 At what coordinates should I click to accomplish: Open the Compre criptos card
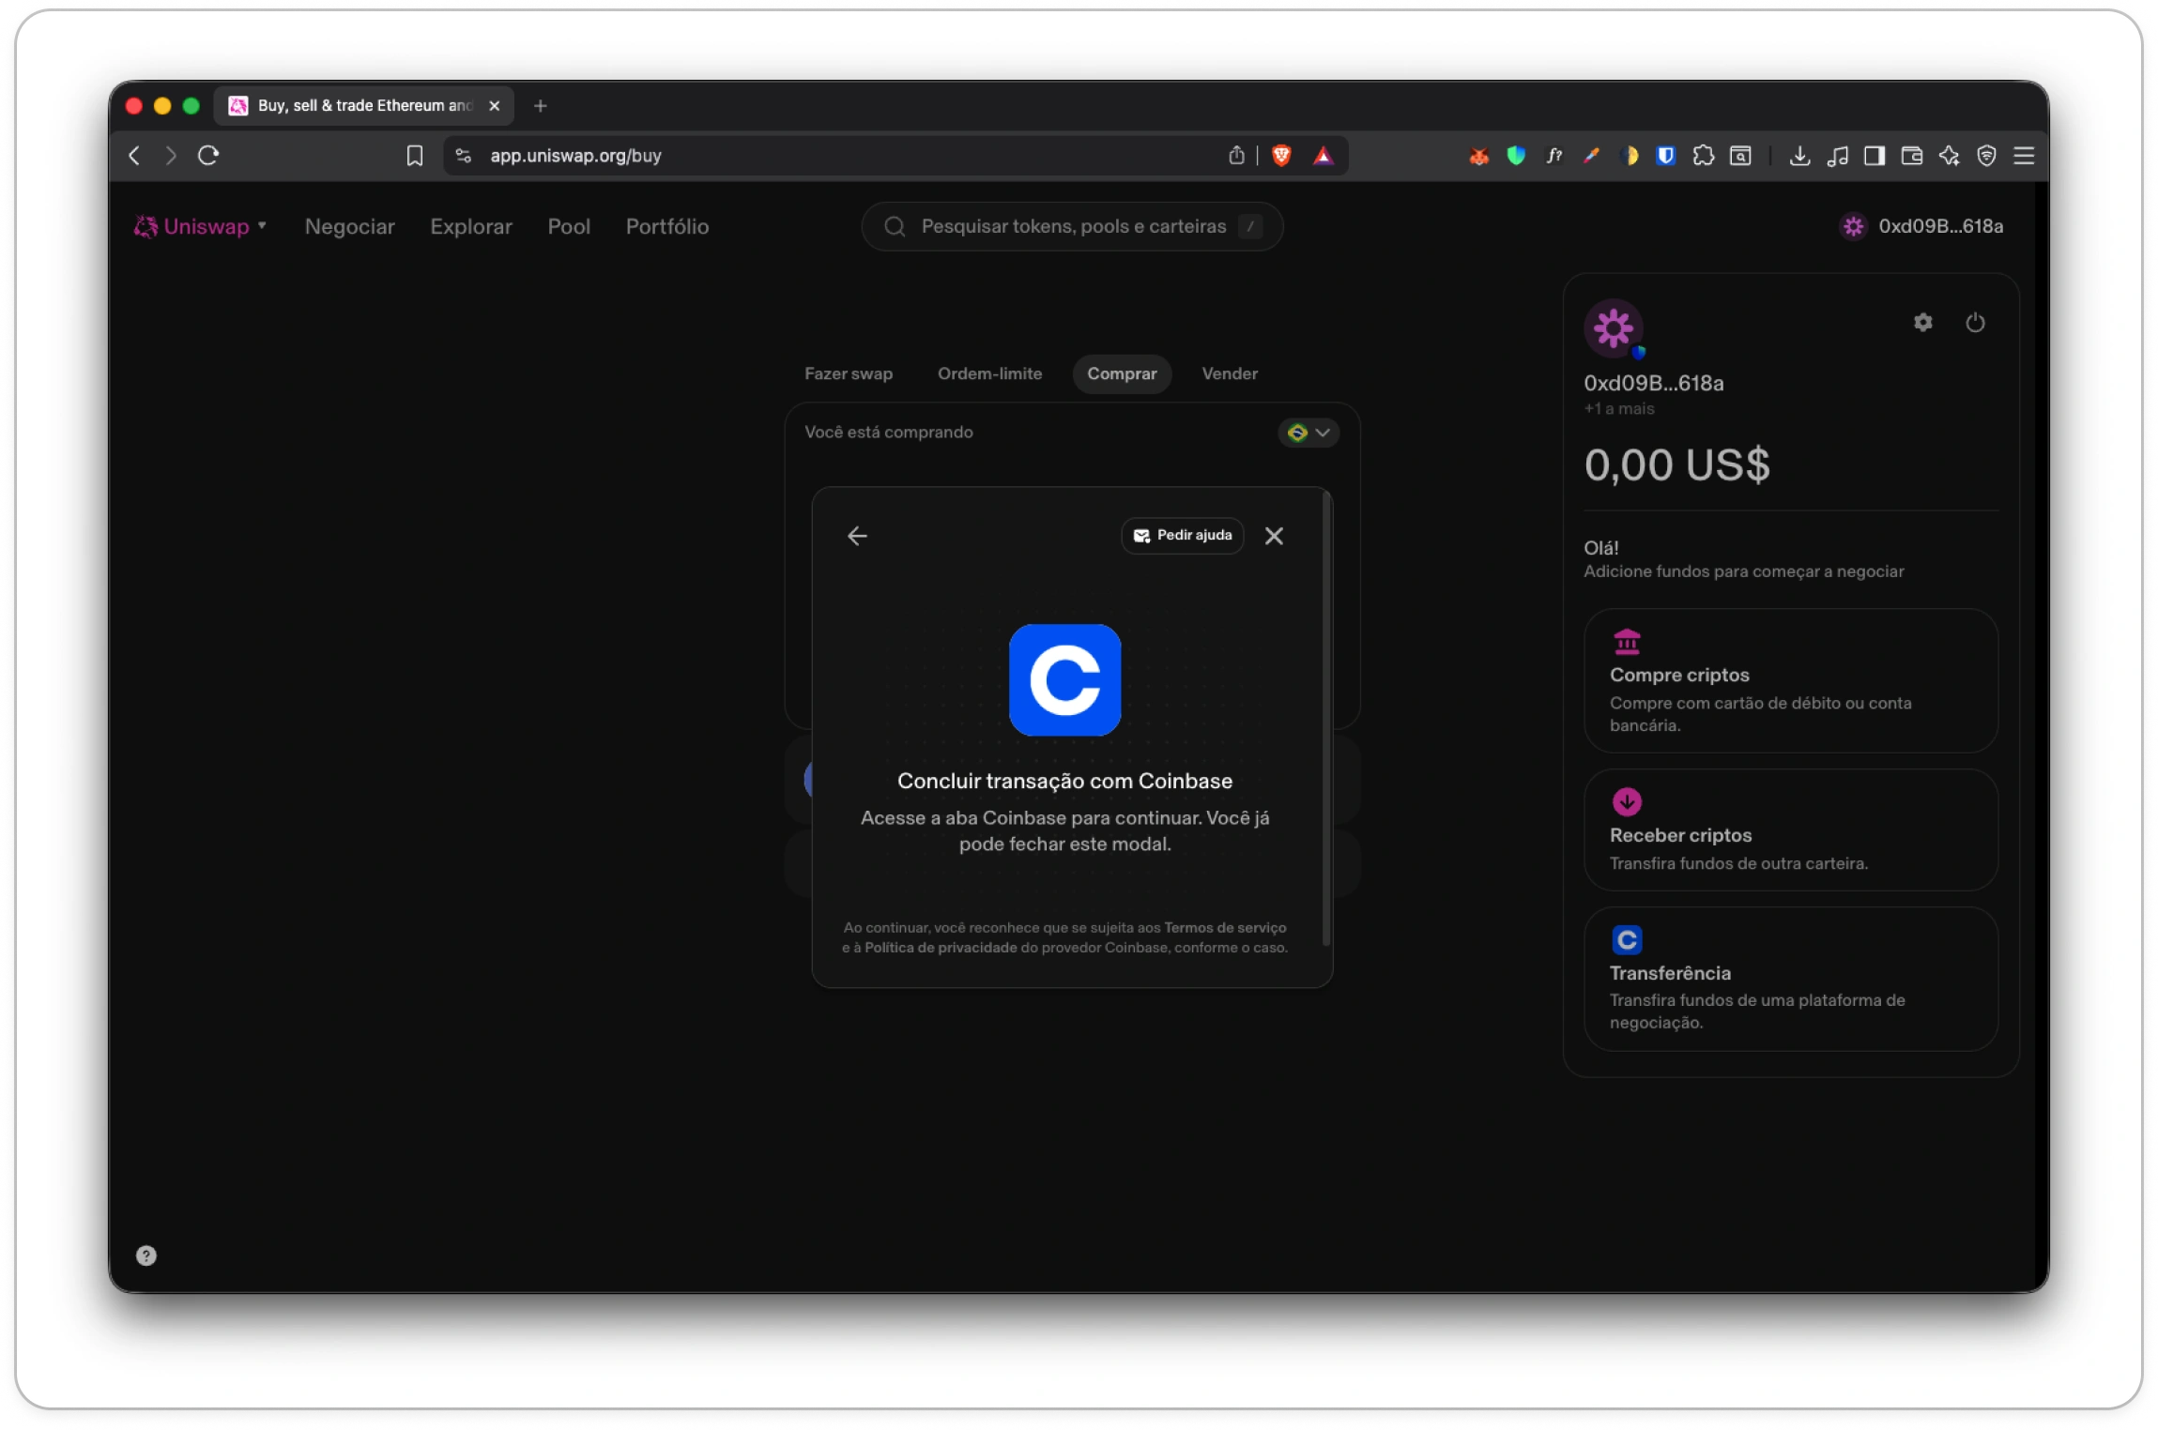[1791, 680]
